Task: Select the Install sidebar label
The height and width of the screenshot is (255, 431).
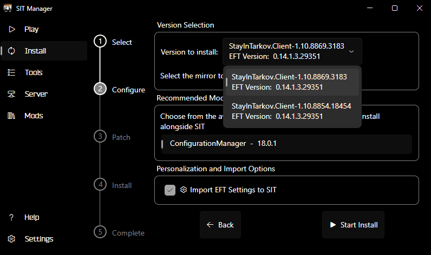Action: click(35, 51)
